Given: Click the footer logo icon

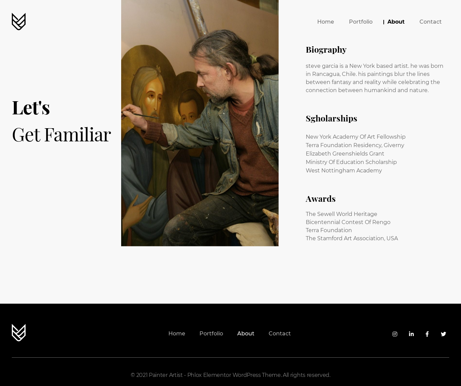Looking at the screenshot, I should tap(19, 333).
